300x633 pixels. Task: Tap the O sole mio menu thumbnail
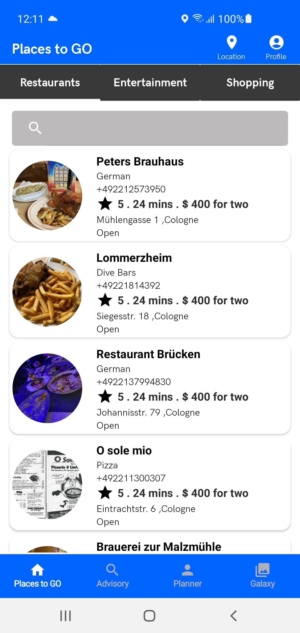click(x=47, y=484)
